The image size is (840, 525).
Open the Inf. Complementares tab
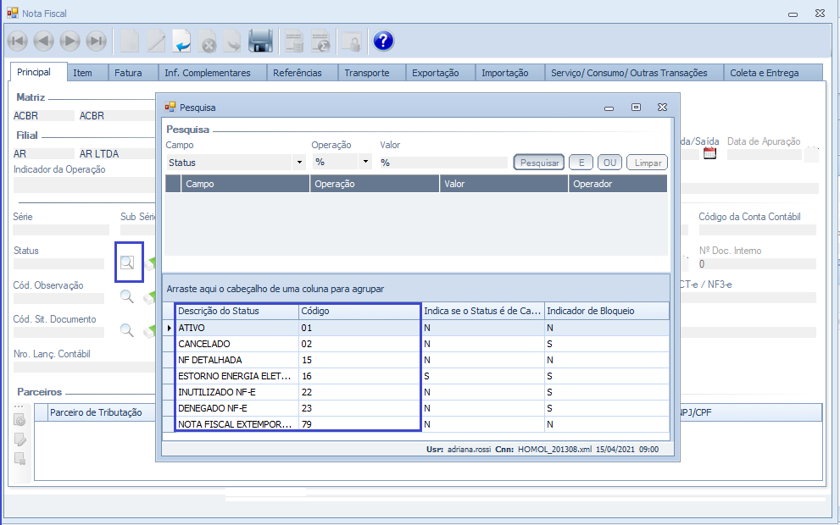[207, 73]
